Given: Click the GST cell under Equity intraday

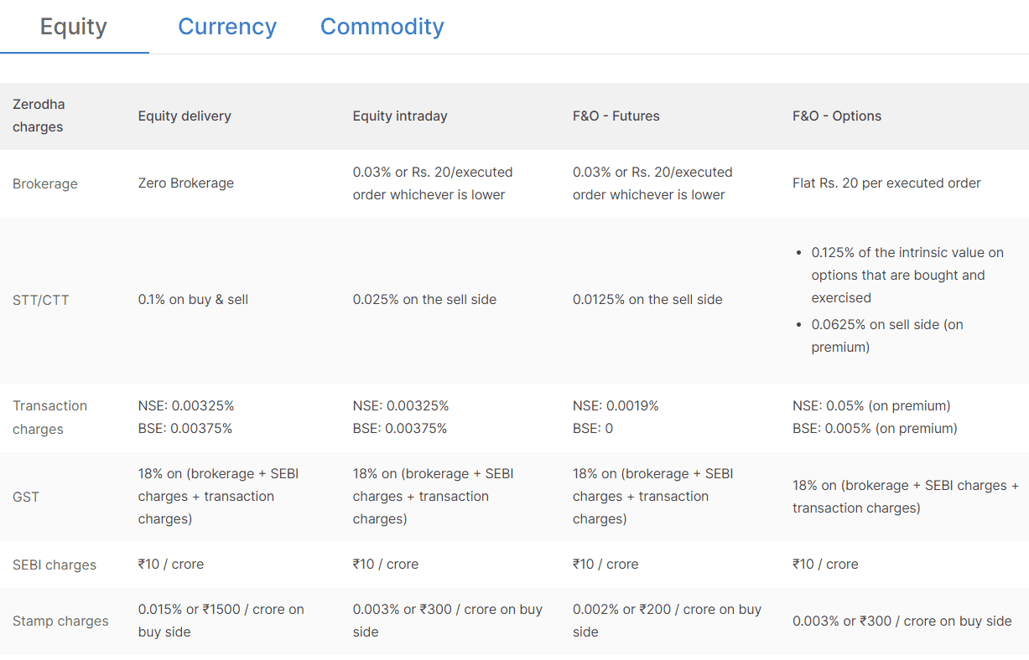Looking at the screenshot, I should pyautogui.click(x=433, y=496).
